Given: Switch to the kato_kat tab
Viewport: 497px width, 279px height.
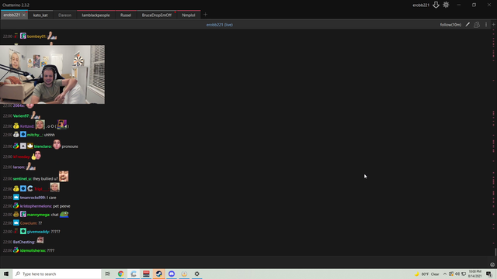Looking at the screenshot, I should 40,15.
